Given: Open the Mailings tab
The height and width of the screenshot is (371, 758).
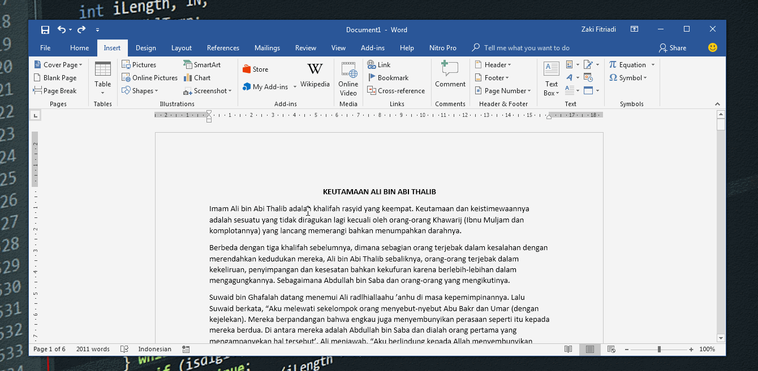Looking at the screenshot, I should point(267,48).
